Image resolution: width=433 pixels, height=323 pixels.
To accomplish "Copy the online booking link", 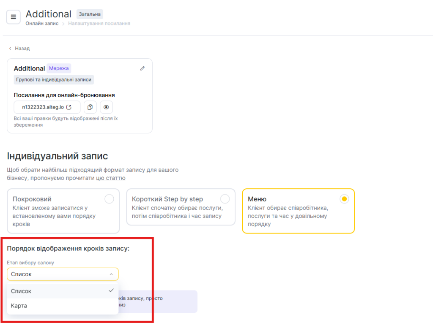I will point(90,107).
